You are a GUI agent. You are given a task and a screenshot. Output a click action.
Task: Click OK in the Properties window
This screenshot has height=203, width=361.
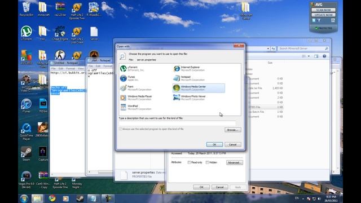201,187
